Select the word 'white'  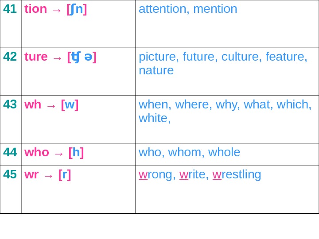click(153, 118)
